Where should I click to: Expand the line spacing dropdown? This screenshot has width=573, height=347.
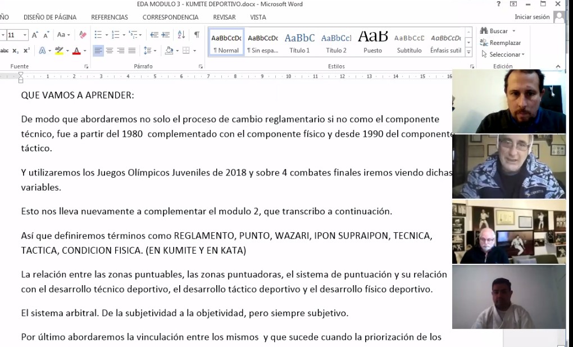tap(155, 51)
